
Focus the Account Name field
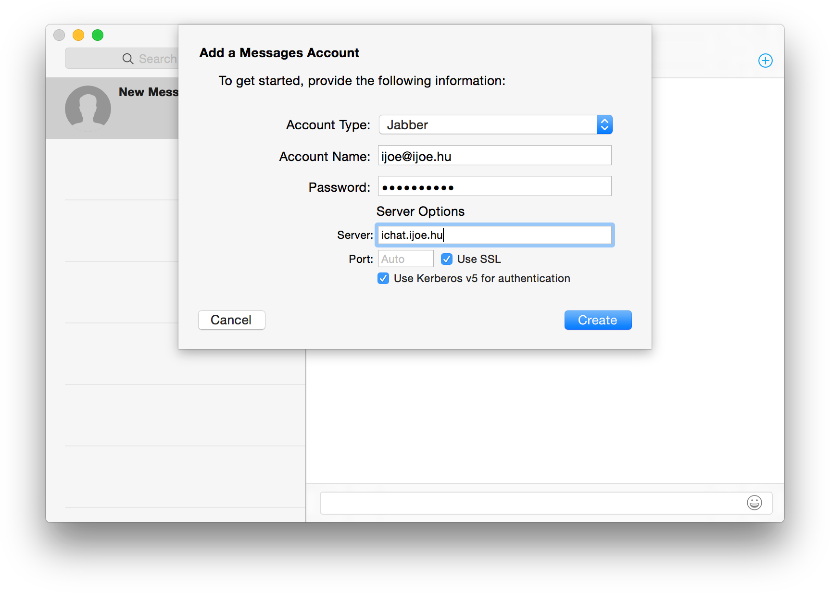[494, 156]
